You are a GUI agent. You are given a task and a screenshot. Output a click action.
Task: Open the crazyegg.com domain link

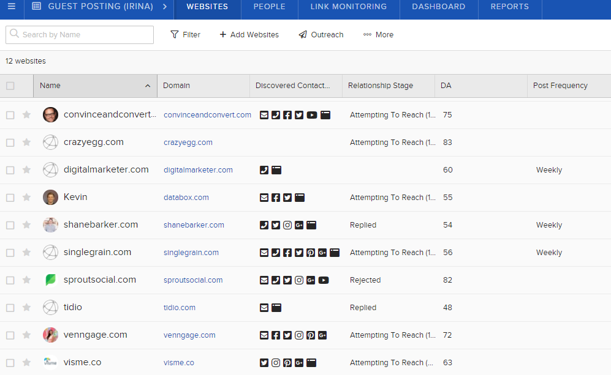click(188, 143)
